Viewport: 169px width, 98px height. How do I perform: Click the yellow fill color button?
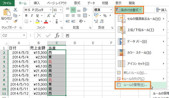click(37, 21)
